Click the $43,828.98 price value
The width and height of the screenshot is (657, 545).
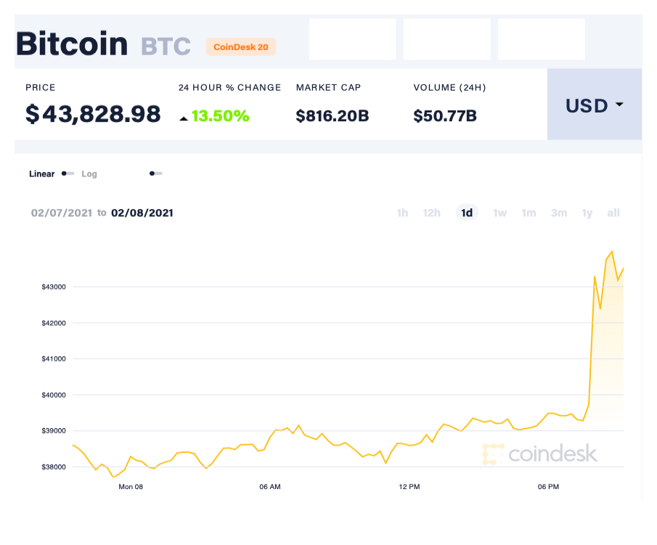pos(92,114)
